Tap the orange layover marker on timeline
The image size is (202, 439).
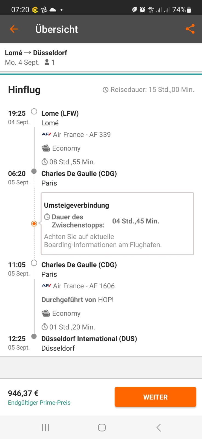[x=34, y=224]
